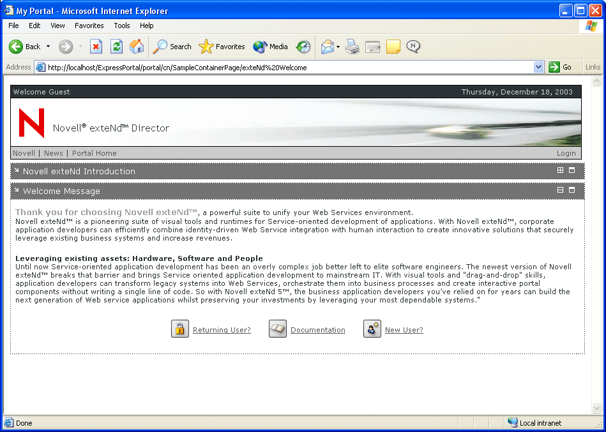Viewport: 606px width, 432px height.
Task: Click the Internet Explorer title bar icon
Action: tap(8, 10)
